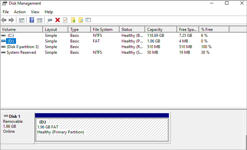Click the drive icon beside (C:)

pyautogui.click(x=3, y=36)
